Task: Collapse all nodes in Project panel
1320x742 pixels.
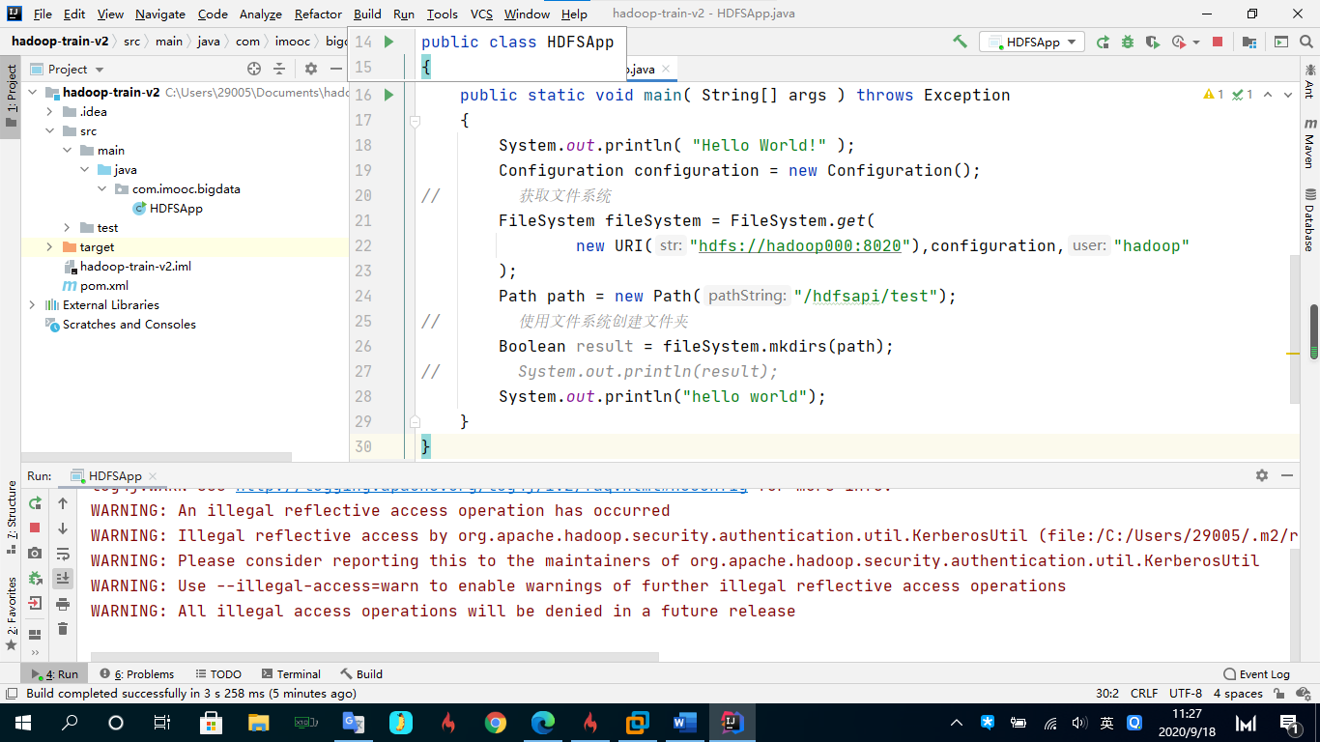Action: tap(279, 69)
